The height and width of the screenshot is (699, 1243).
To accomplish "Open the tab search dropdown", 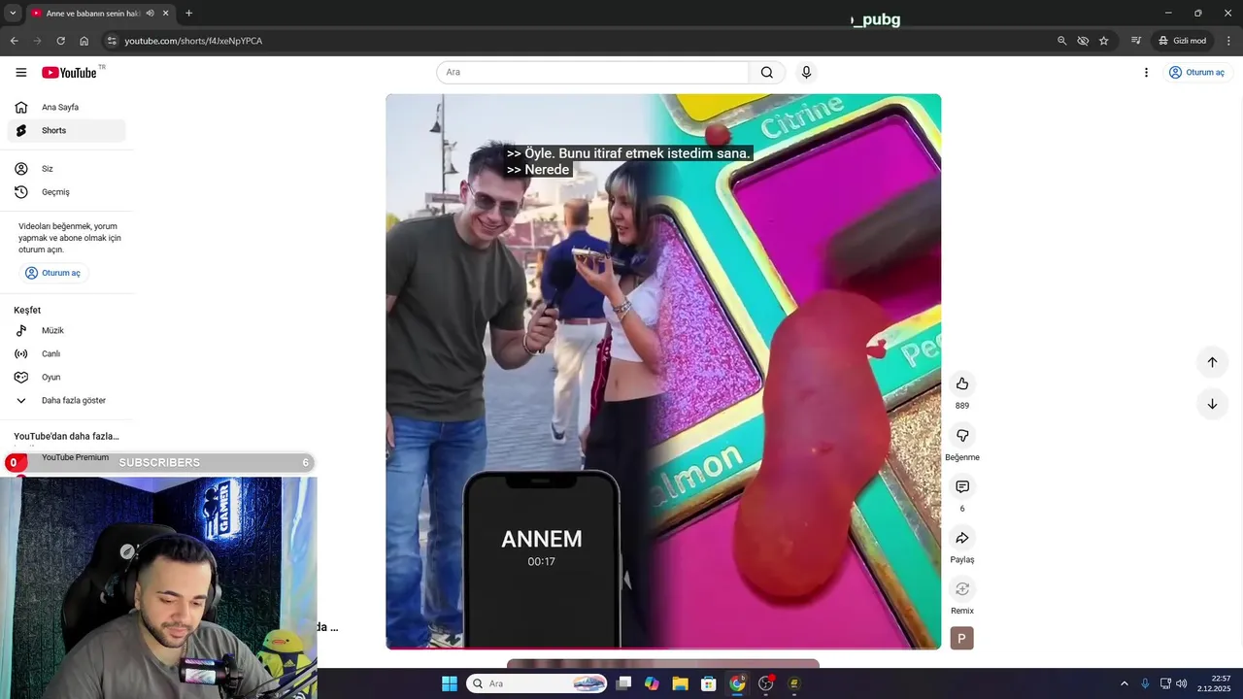I will [x=13, y=14].
